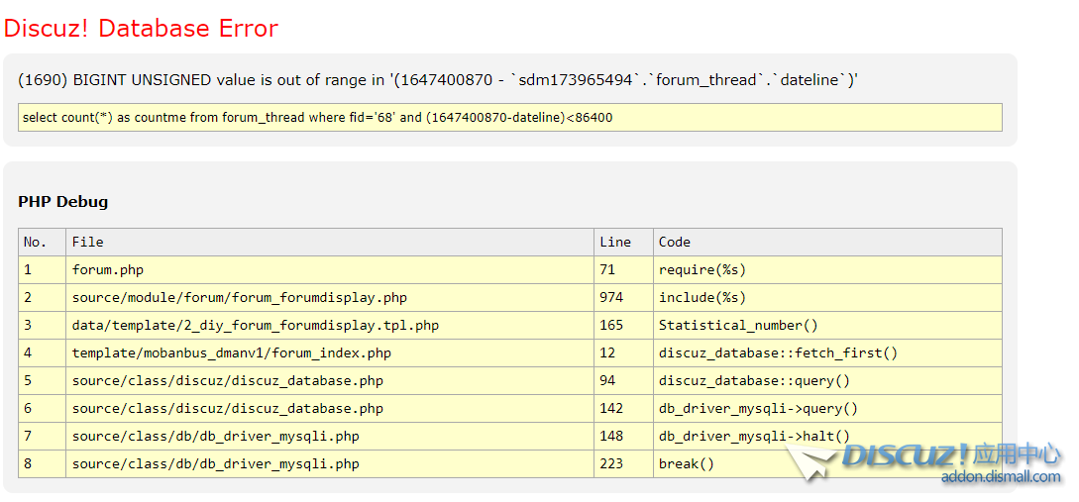The width and height of the screenshot is (1079, 502).
Task: Select the 'forum.php' file cell
Action: (330, 269)
